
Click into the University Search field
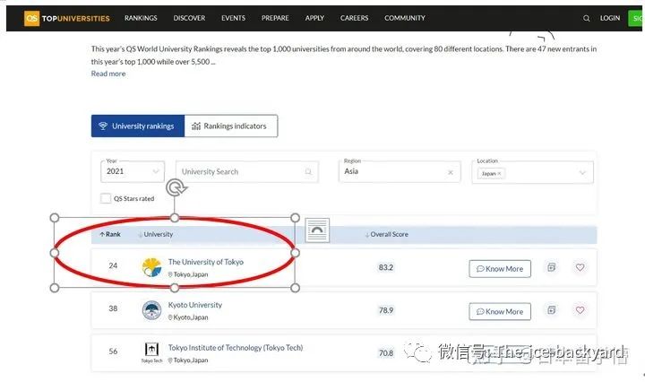tap(247, 171)
